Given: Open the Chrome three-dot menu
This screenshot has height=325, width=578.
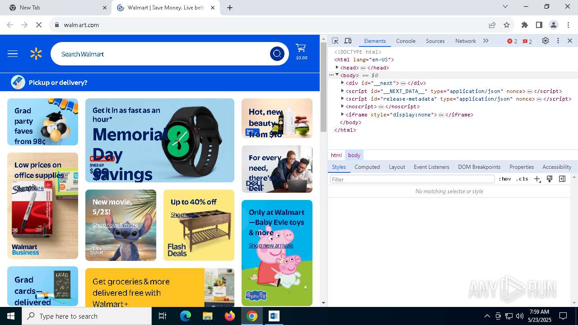Looking at the screenshot, I should pyautogui.click(x=568, y=25).
